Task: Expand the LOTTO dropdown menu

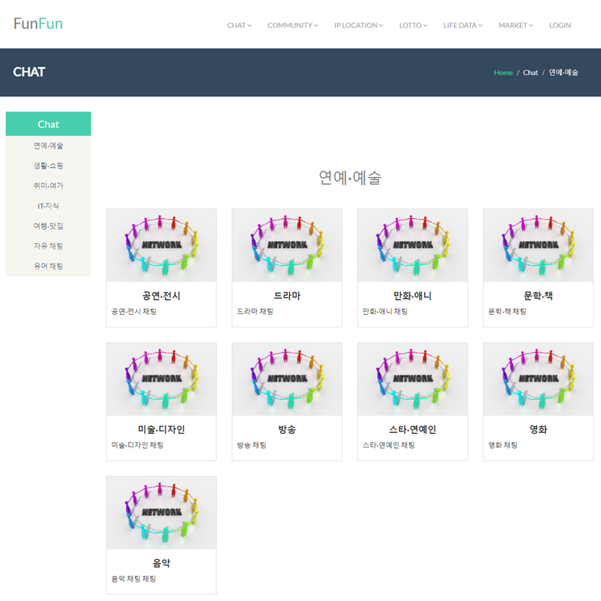Action: [x=414, y=25]
